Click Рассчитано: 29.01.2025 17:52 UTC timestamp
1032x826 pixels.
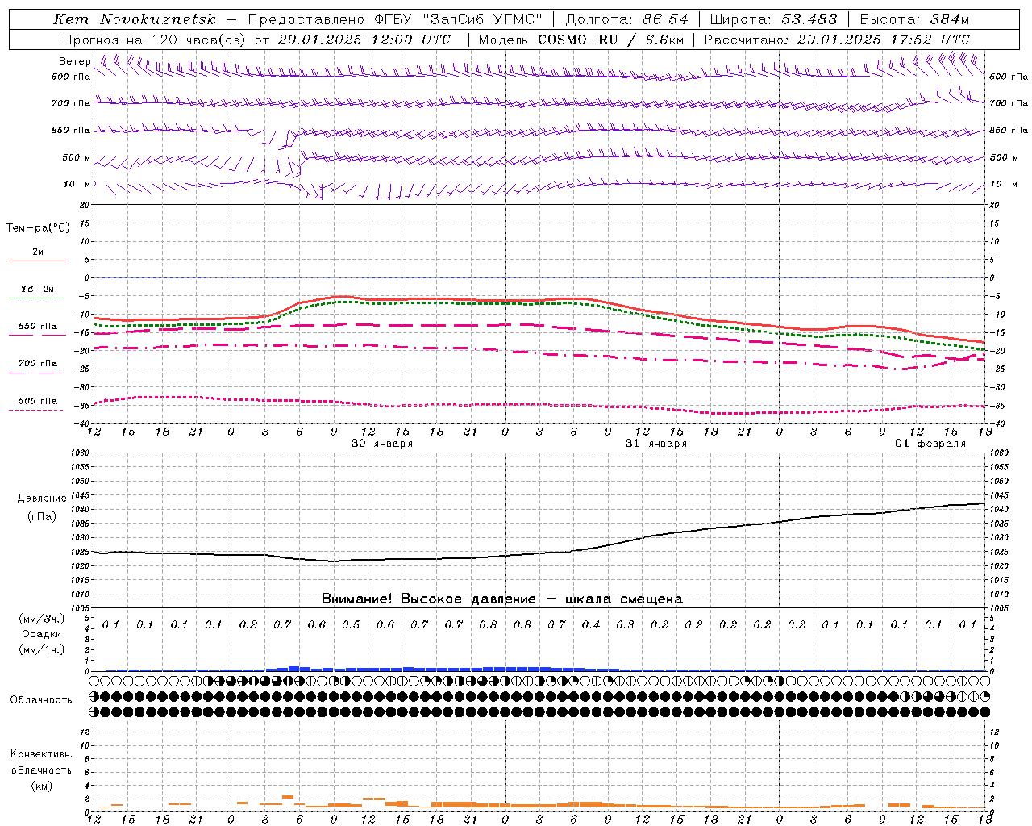tap(837, 40)
